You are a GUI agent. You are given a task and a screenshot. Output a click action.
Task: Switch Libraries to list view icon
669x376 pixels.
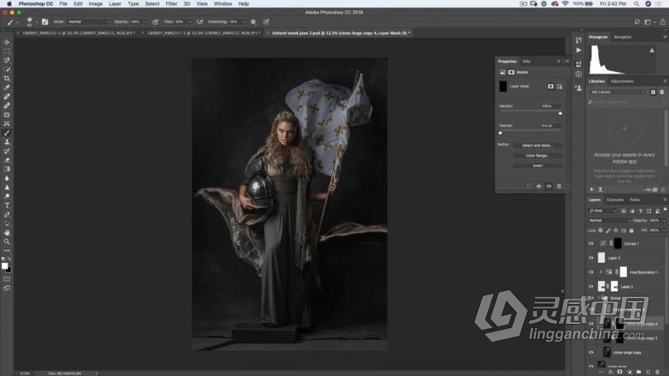coord(662,93)
